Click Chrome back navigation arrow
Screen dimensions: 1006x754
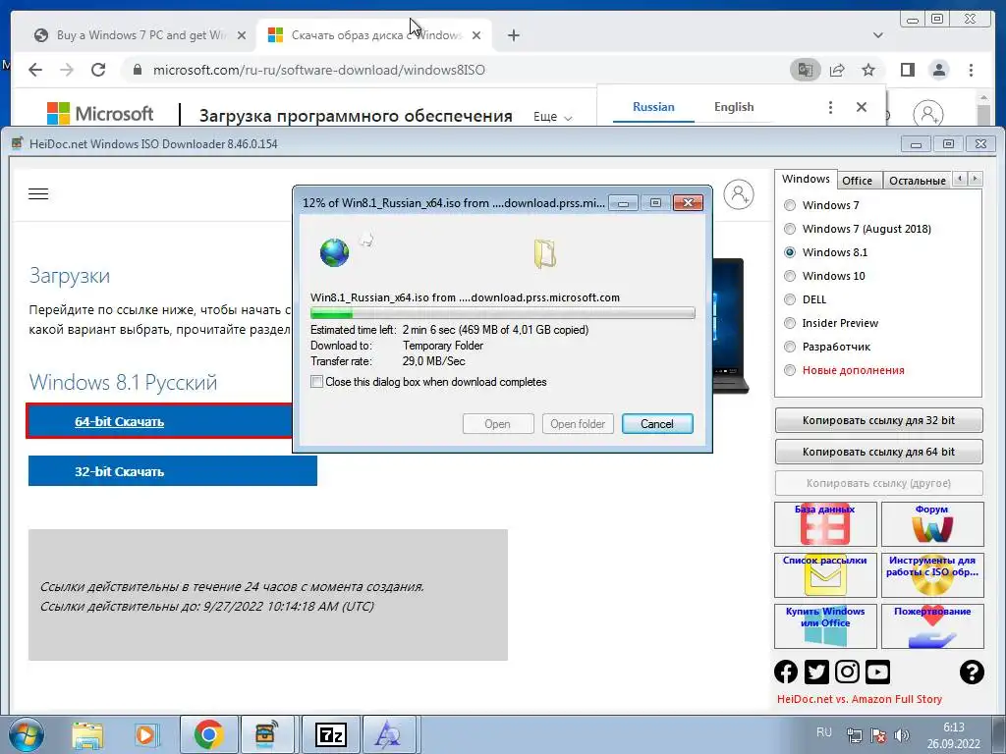[35, 70]
